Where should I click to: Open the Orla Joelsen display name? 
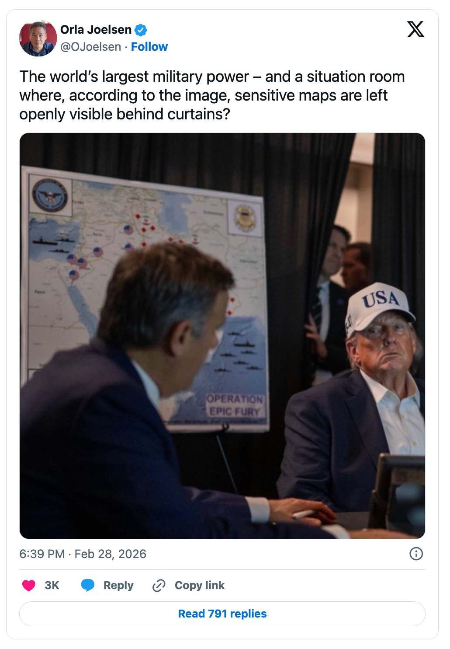tap(96, 30)
